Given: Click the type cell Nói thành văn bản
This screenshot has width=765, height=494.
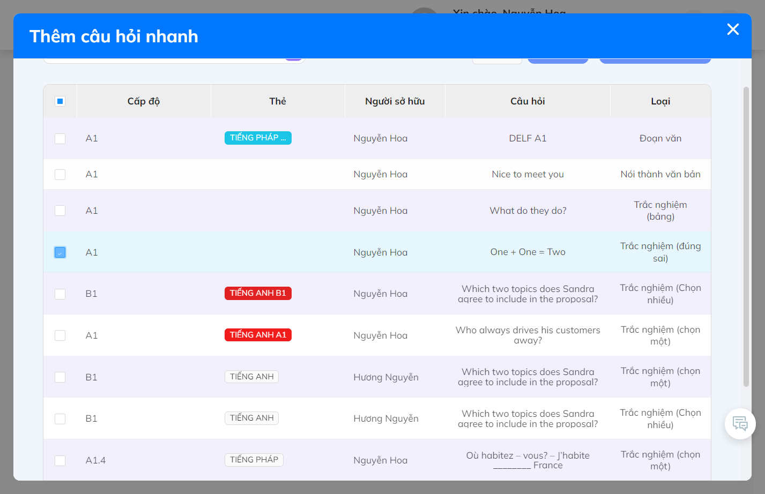Looking at the screenshot, I should tap(660, 174).
